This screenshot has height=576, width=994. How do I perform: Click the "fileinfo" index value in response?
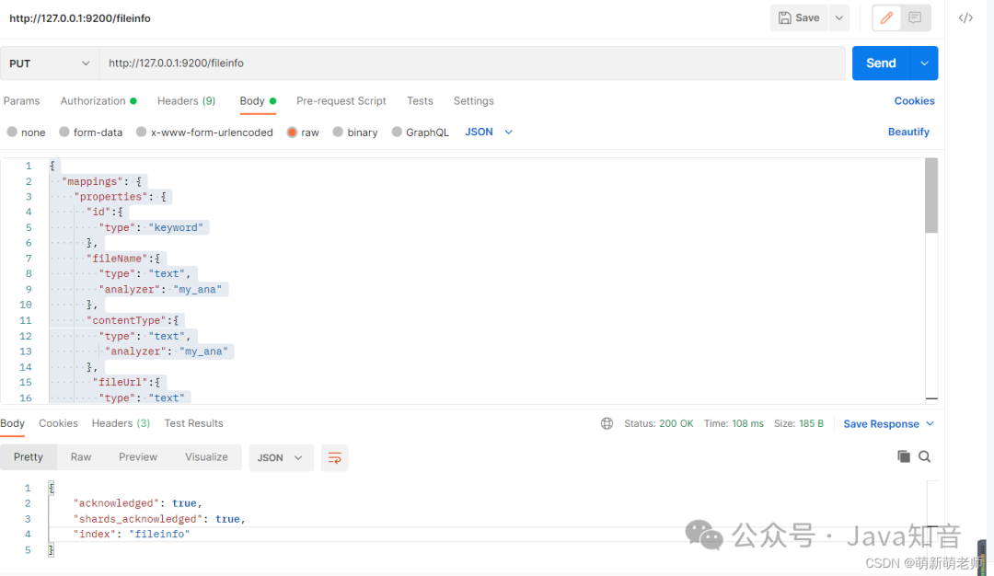(159, 535)
